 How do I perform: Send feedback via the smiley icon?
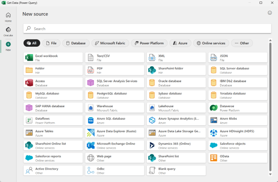coord(270,13)
